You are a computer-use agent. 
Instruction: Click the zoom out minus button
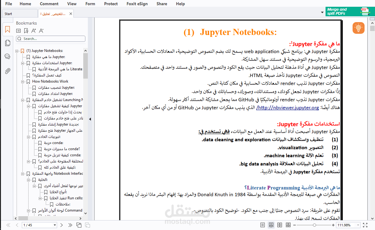tap(294, 225)
